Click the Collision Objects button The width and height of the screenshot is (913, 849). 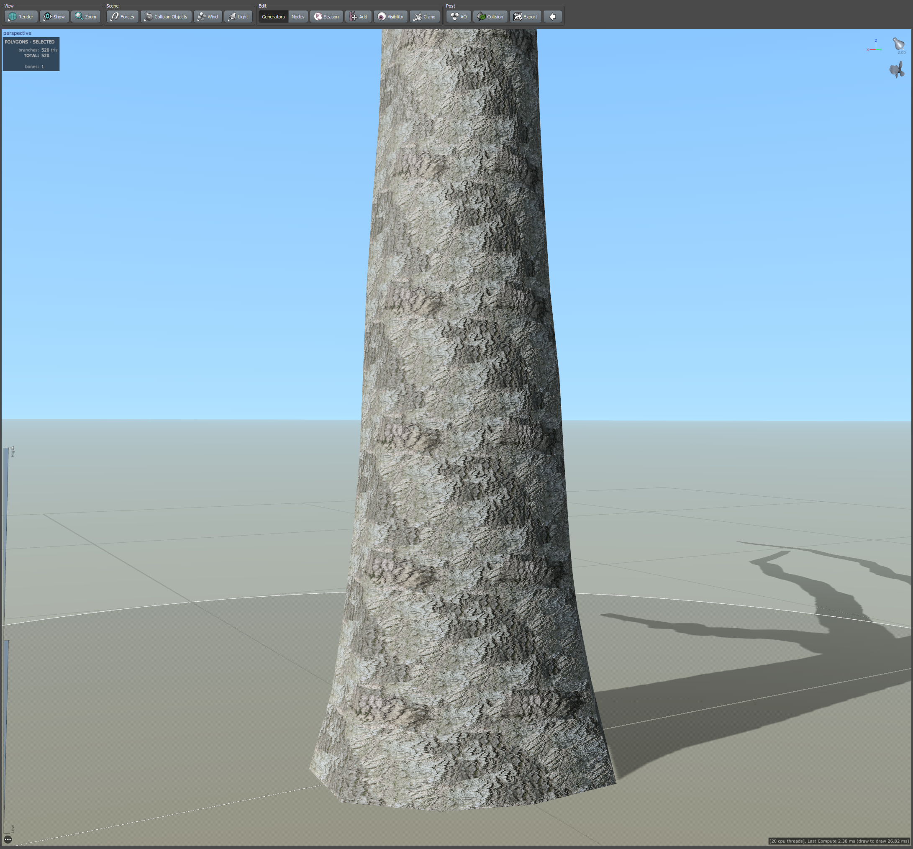pos(166,17)
